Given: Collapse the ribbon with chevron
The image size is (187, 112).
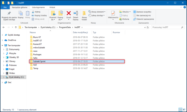Looking at the screenshot, I should tap(181, 7).
